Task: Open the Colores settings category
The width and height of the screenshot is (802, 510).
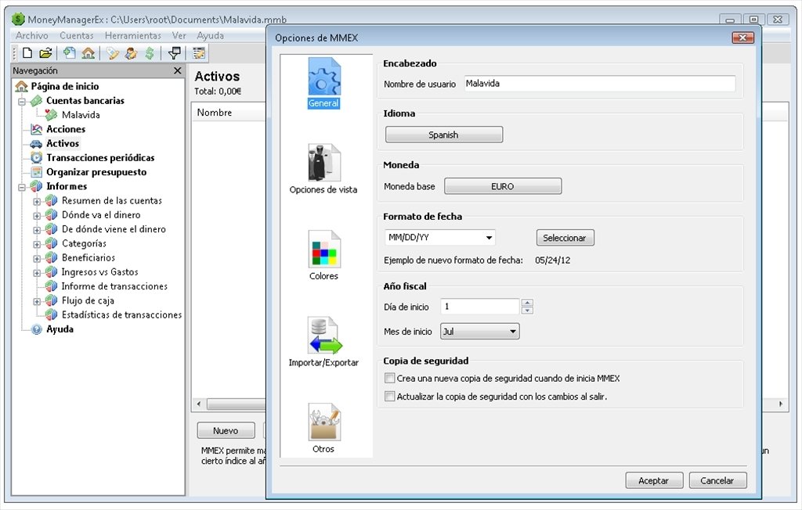Action: (323, 255)
